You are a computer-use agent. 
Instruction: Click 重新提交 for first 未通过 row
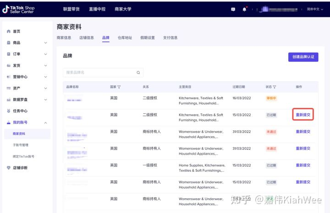tap(303, 132)
